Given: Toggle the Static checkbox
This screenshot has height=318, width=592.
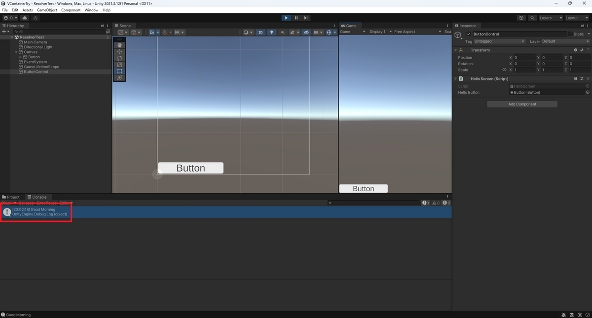Looking at the screenshot, I should click(x=570, y=34).
